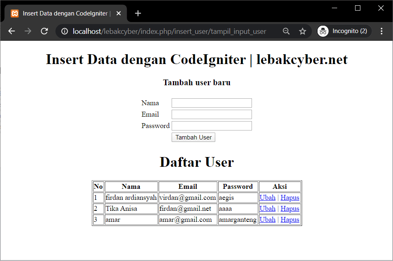Screen dimensions: 393x261
Task: Click the forward navigation arrow
Action: click(x=28, y=31)
